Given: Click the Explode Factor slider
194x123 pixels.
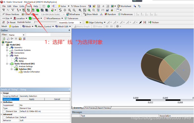Looking at the screenshot, I should [45, 22].
